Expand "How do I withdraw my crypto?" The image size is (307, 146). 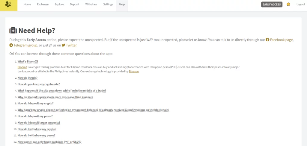37,129
